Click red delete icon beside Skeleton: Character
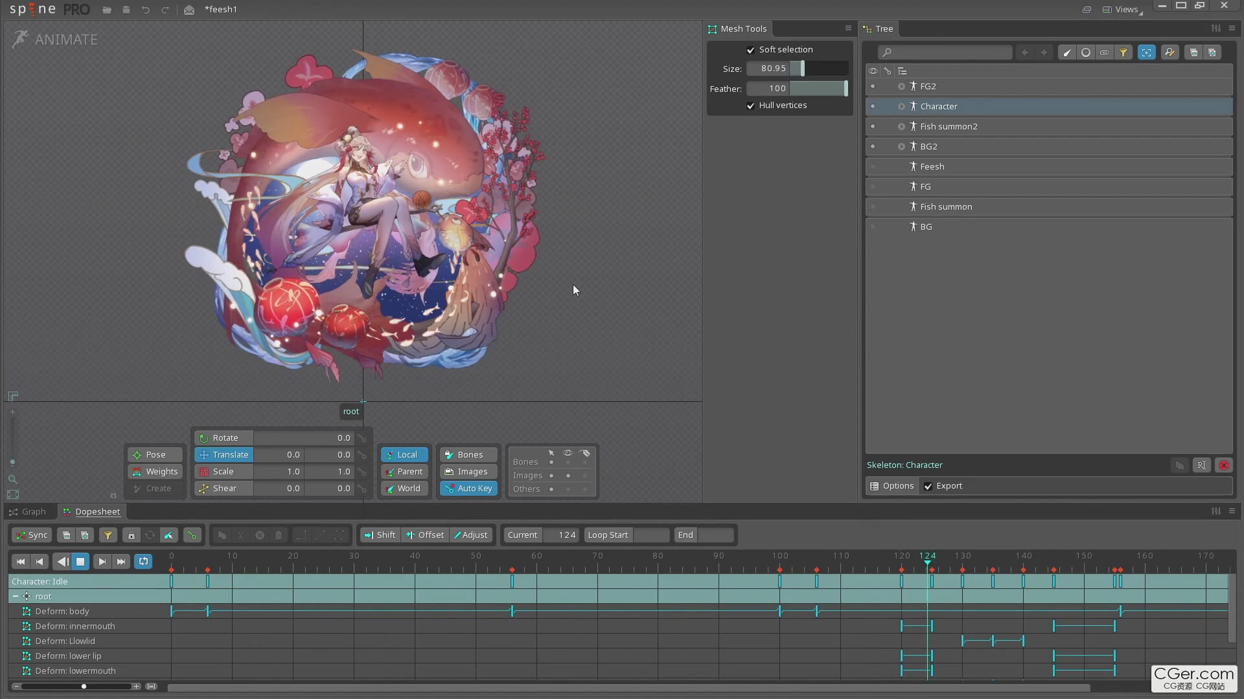1244x699 pixels. coord(1224,465)
